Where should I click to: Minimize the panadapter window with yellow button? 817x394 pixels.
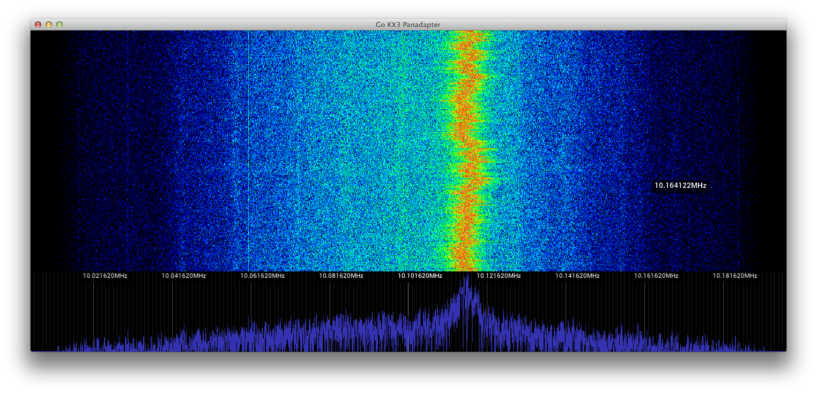(x=49, y=25)
